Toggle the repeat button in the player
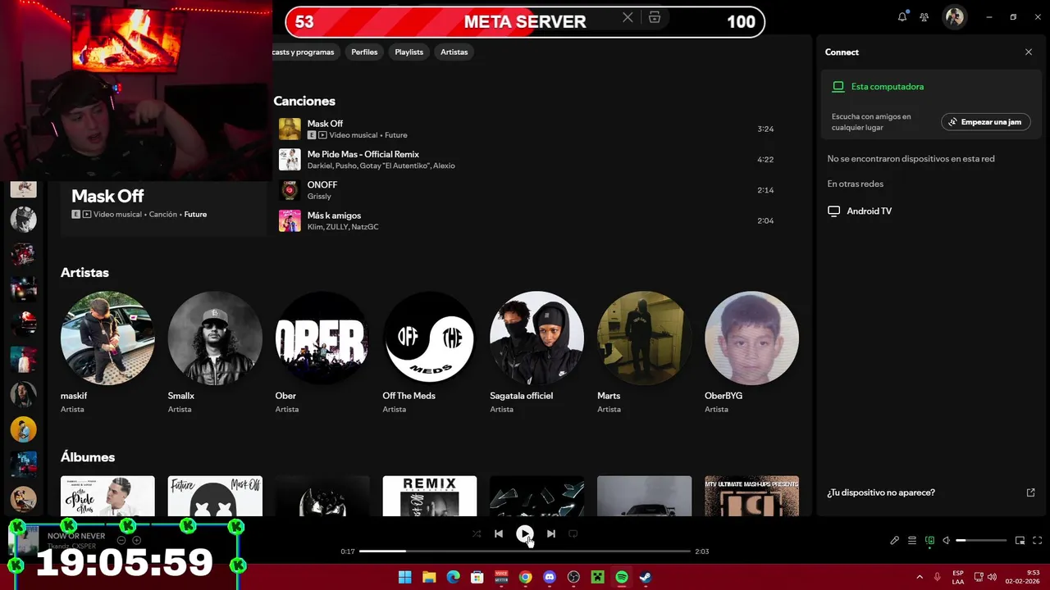 tap(573, 533)
